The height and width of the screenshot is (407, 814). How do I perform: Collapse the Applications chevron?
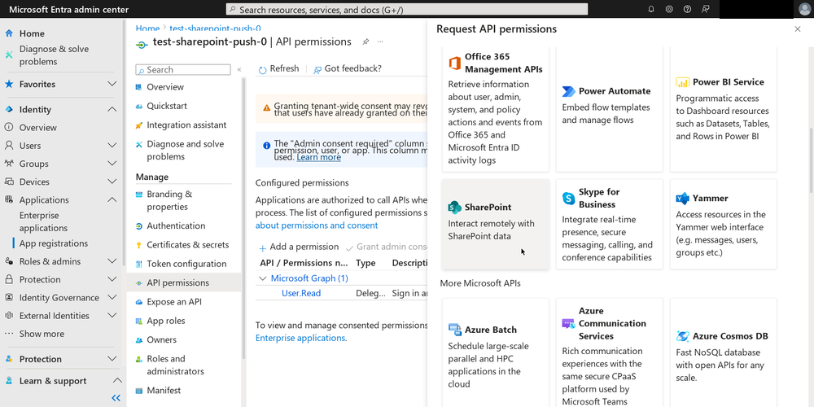(112, 200)
